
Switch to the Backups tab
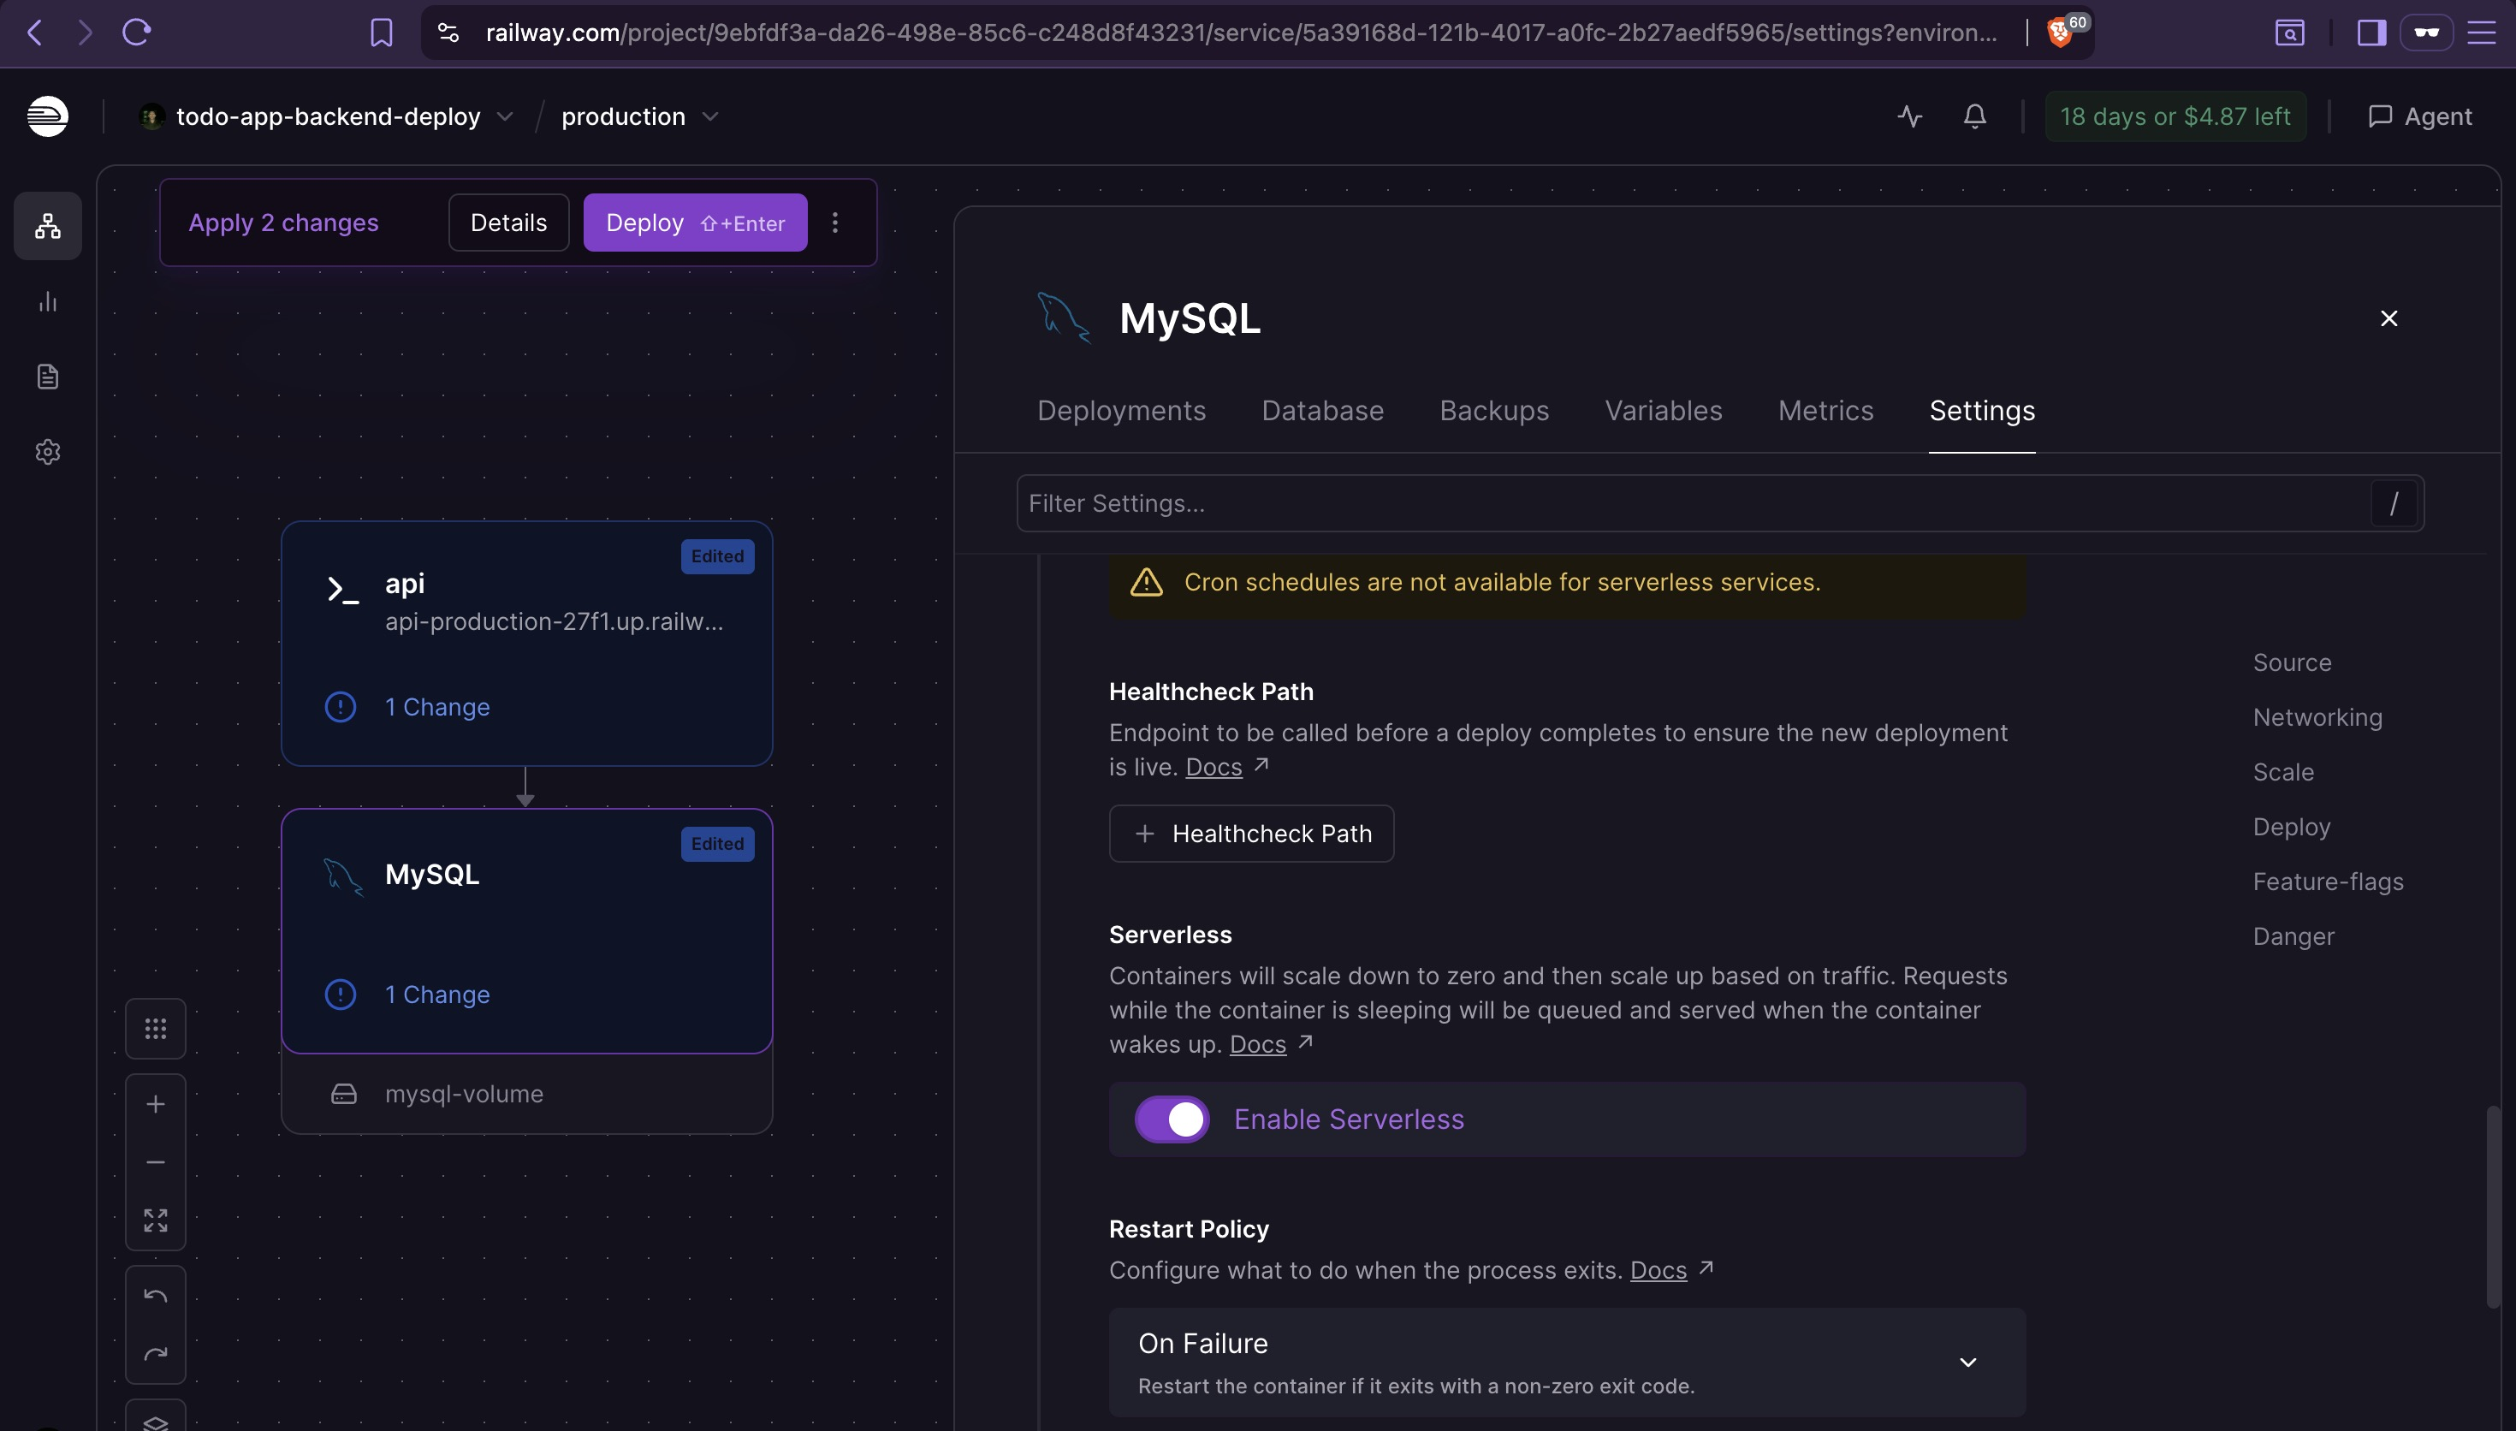point(1493,411)
